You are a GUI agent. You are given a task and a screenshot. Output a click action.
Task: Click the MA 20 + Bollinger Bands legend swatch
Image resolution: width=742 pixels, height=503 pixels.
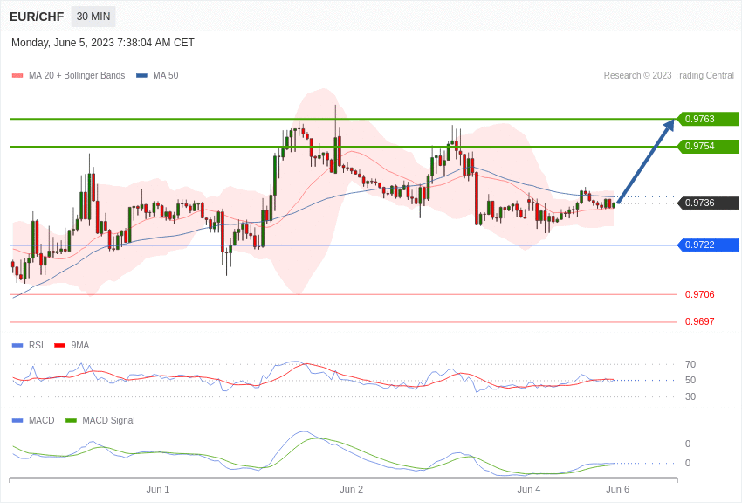tap(17, 76)
